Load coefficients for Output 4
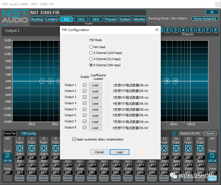The width and height of the screenshot is (221, 185). [x=95, y=104]
